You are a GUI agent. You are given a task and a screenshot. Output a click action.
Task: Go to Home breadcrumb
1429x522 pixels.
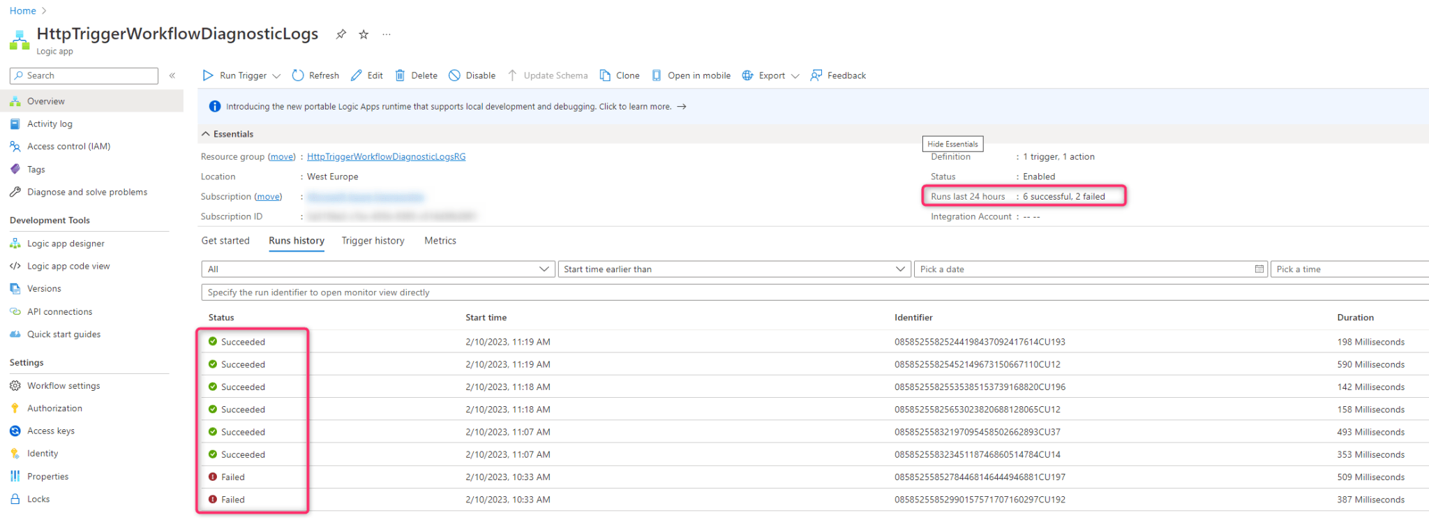click(22, 10)
